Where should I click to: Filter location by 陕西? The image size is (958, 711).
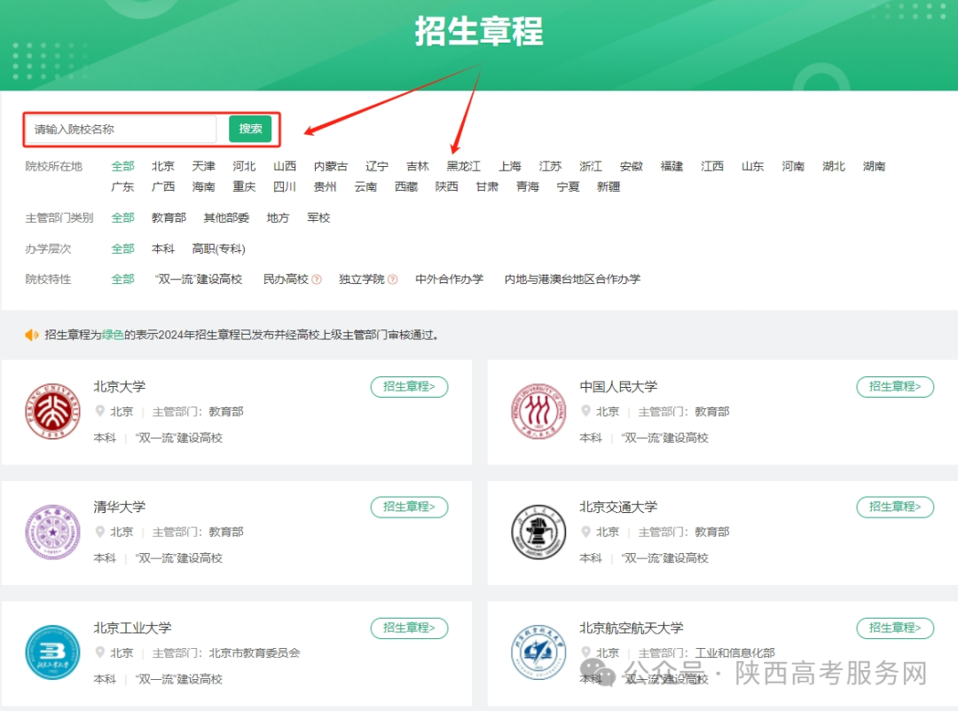(x=446, y=186)
